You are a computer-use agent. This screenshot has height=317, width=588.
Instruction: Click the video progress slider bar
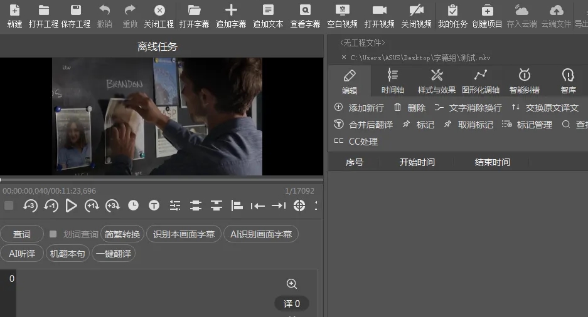(161, 180)
